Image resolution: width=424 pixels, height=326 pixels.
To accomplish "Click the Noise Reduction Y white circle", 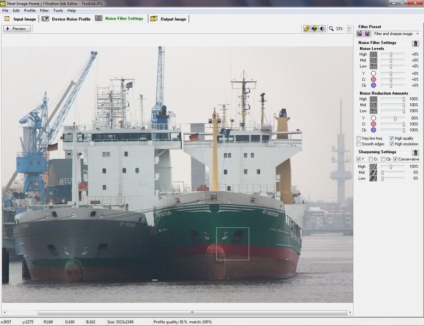I will coord(373,118).
